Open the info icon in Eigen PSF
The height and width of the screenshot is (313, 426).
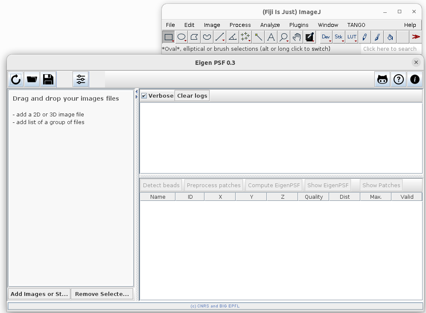pyautogui.click(x=414, y=79)
